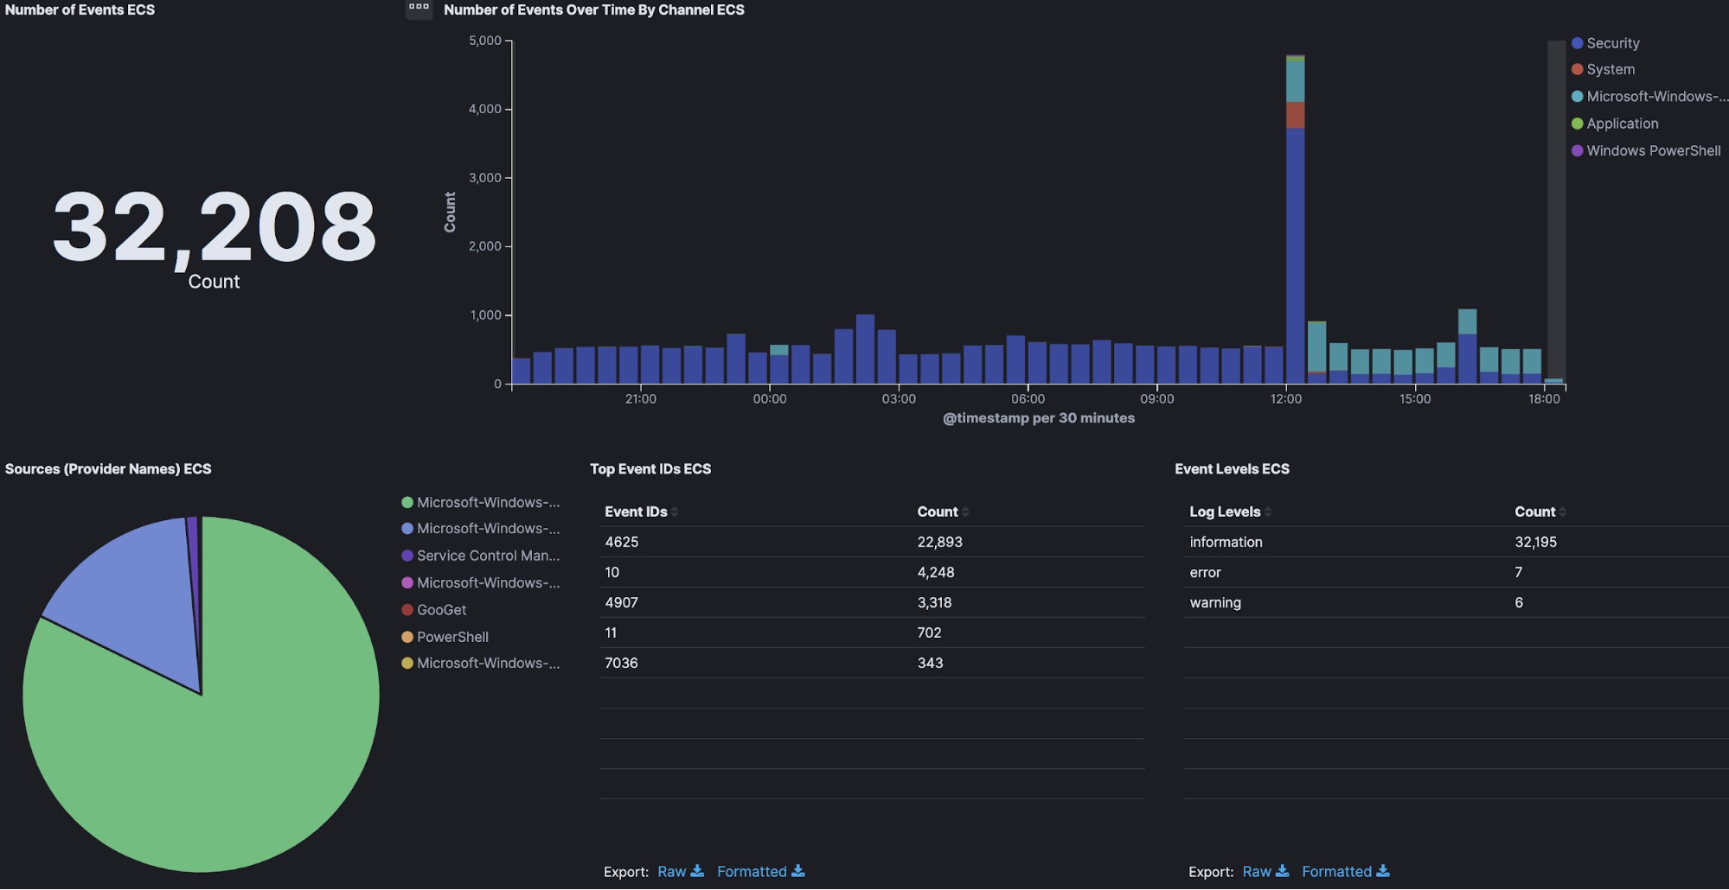Screen dimensions: 1729x890
Task: Click the information log level row
Action: pos(1456,542)
